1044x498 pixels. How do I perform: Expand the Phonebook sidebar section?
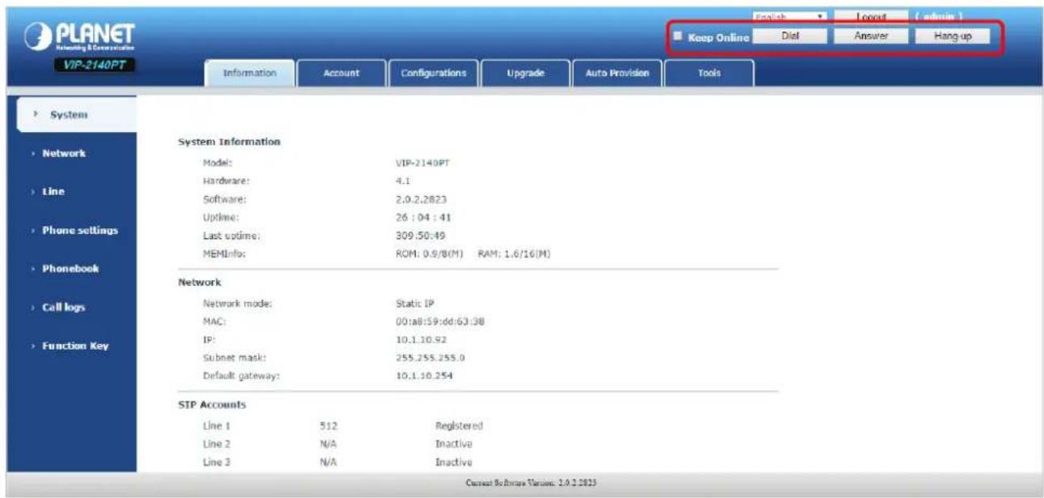click(69, 268)
